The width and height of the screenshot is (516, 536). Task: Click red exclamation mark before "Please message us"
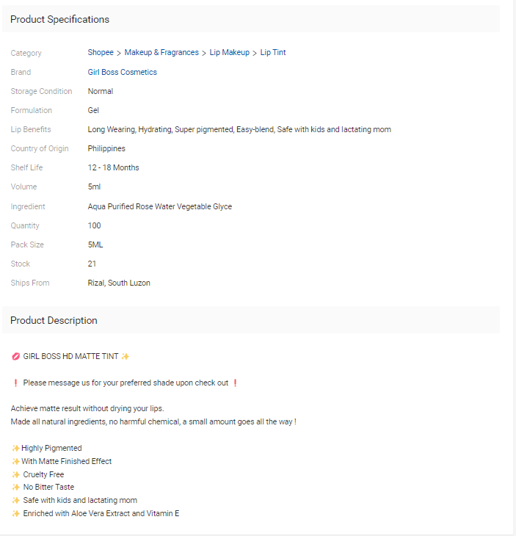point(15,383)
